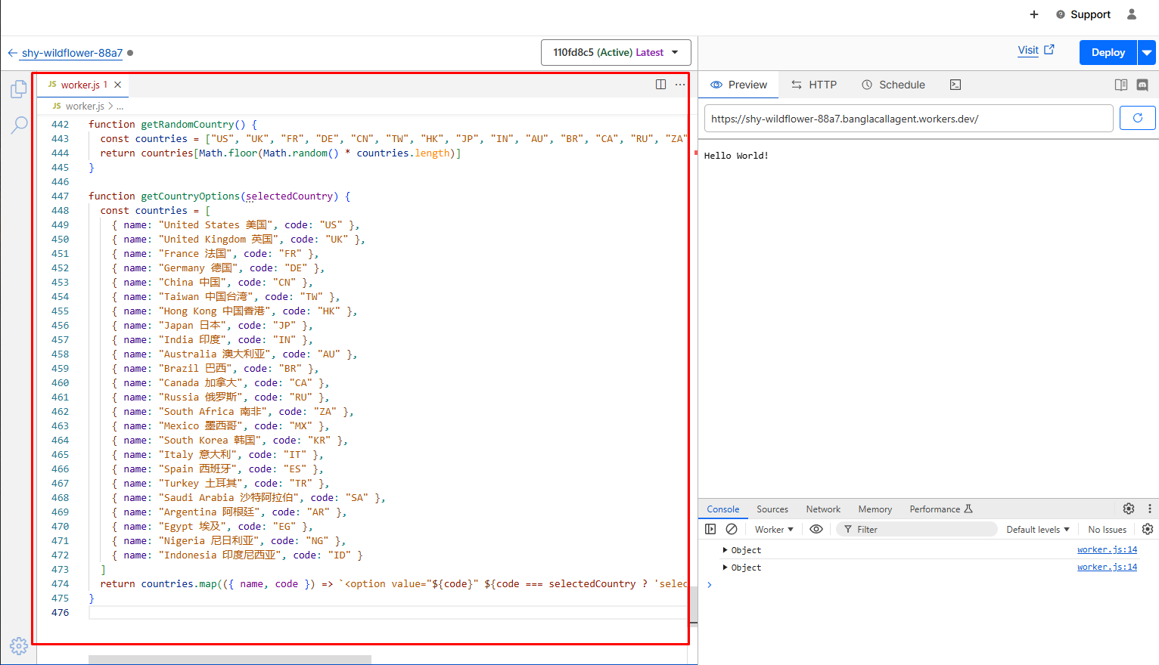Clear the console with the clear icon
Image resolution: width=1159 pixels, height=665 pixels.
pyautogui.click(x=732, y=529)
